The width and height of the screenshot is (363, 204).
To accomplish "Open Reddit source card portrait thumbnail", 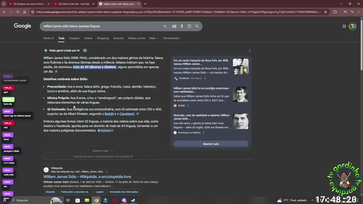I will point(240,94).
